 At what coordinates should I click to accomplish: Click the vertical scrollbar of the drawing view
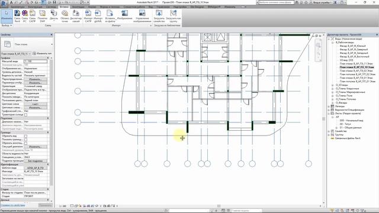(x=324, y=118)
